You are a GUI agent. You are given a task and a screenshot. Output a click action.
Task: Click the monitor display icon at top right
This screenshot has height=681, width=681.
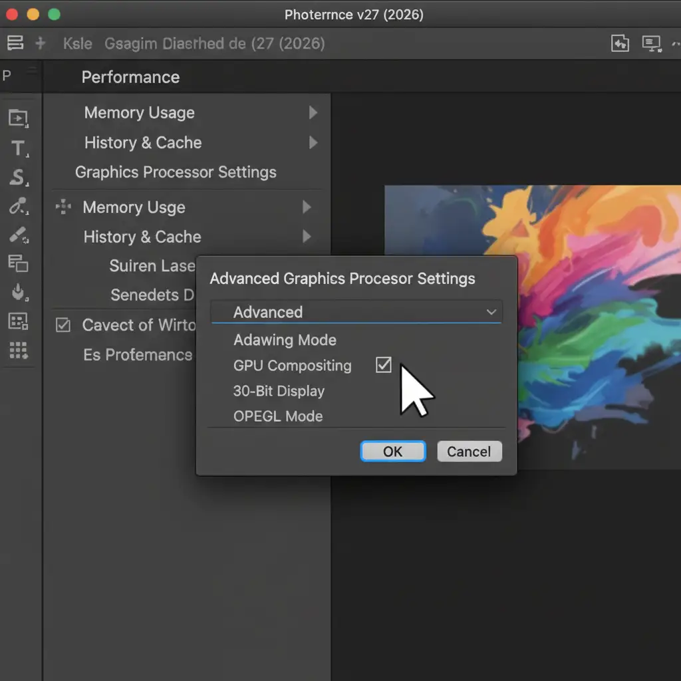tap(652, 44)
